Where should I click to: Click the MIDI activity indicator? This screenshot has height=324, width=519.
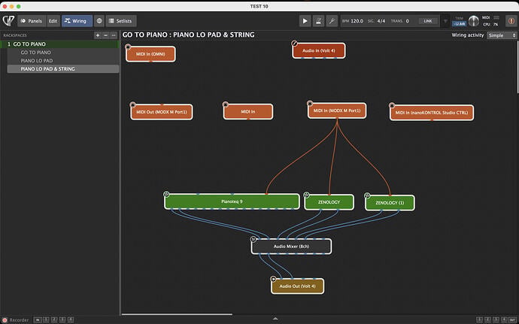tap(496, 17)
